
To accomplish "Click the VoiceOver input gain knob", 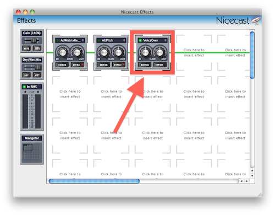I will coord(145,52).
